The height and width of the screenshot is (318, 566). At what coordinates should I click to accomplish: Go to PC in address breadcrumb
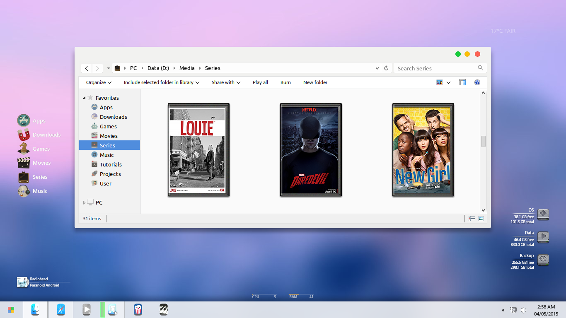coord(133,68)
